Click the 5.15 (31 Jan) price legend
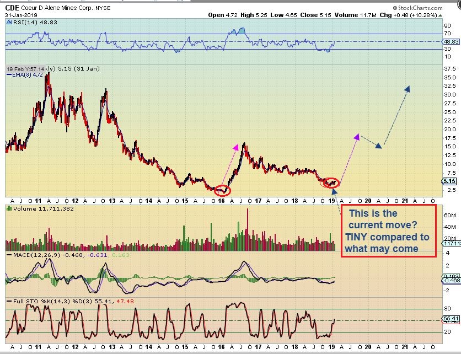 79,68
